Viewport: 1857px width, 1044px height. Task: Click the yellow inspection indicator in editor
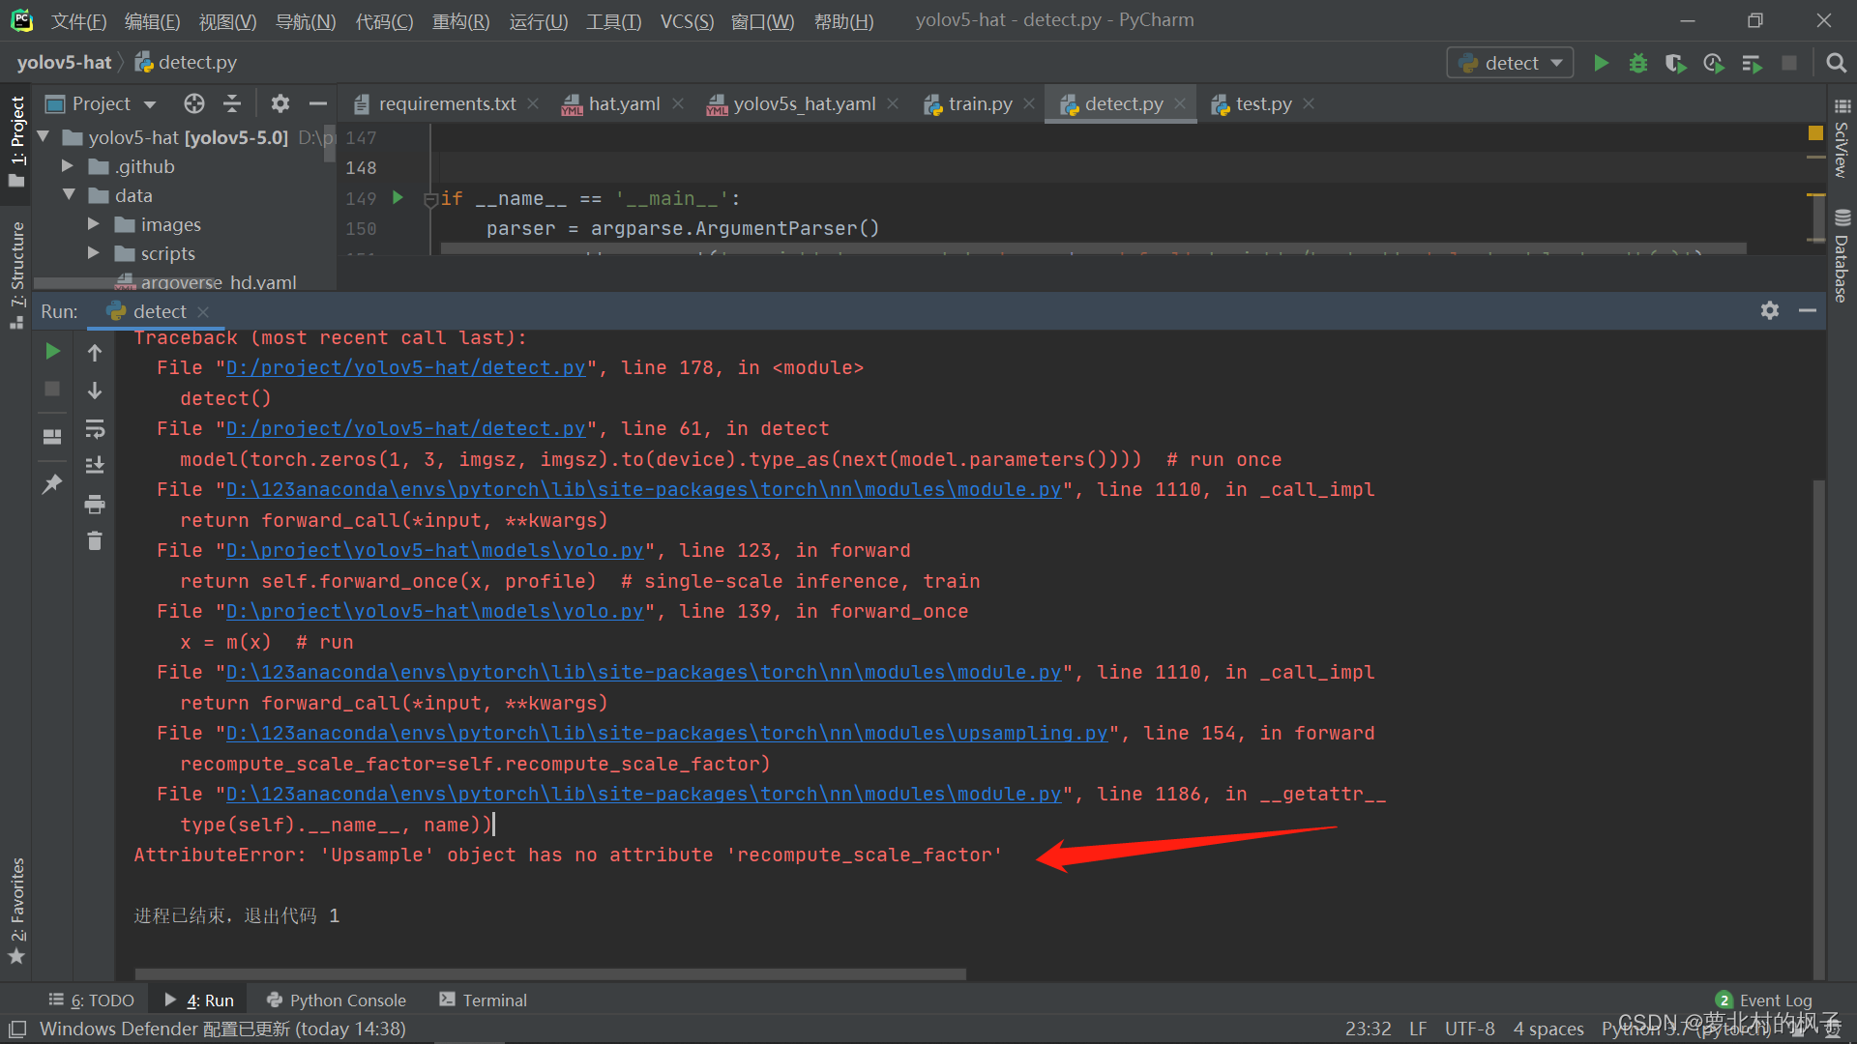(1815, 132)
